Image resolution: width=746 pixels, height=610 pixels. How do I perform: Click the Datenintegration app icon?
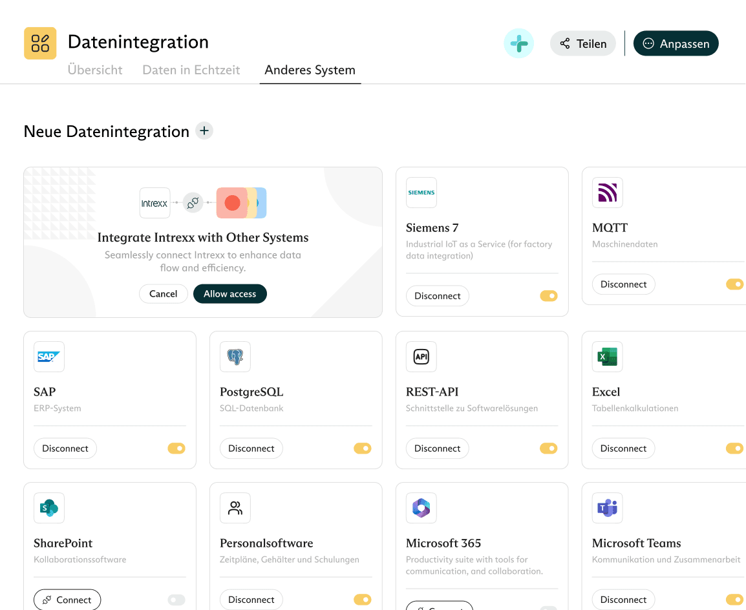point(40,43)
